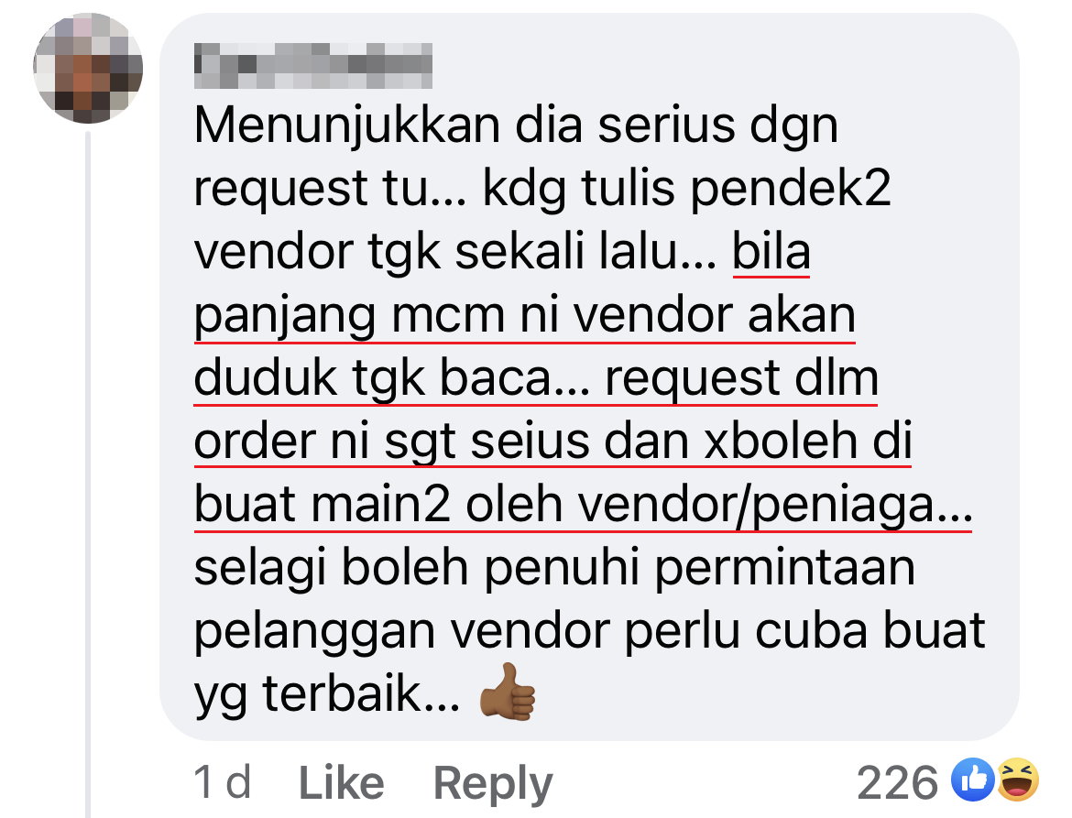Like this comment
This screenshot has width=1072, height=818.
[x=341, y=782]
